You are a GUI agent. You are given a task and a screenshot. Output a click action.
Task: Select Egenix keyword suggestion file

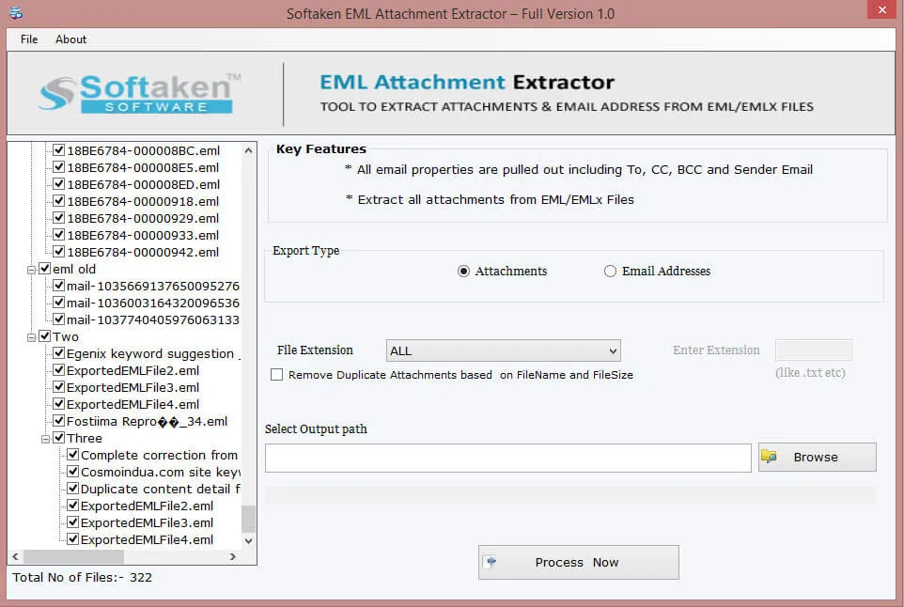[153, 353]
